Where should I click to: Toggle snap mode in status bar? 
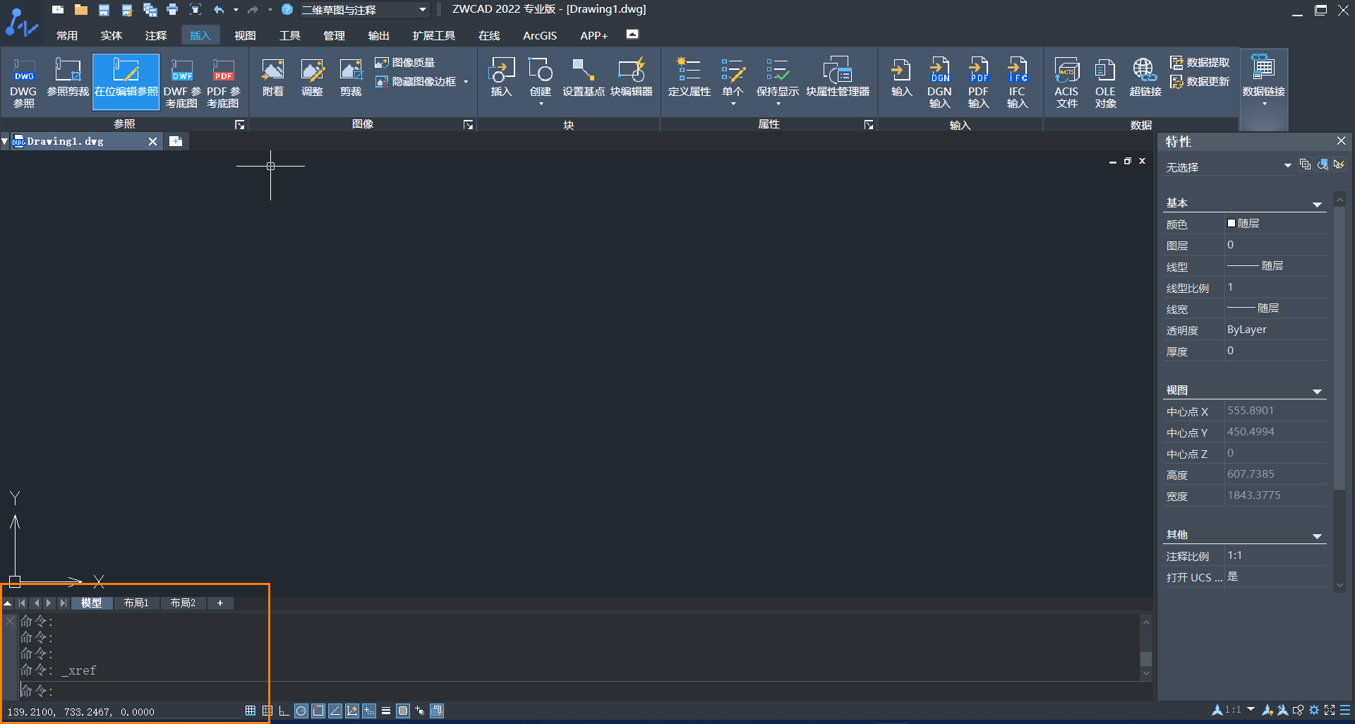coord(251,711)
